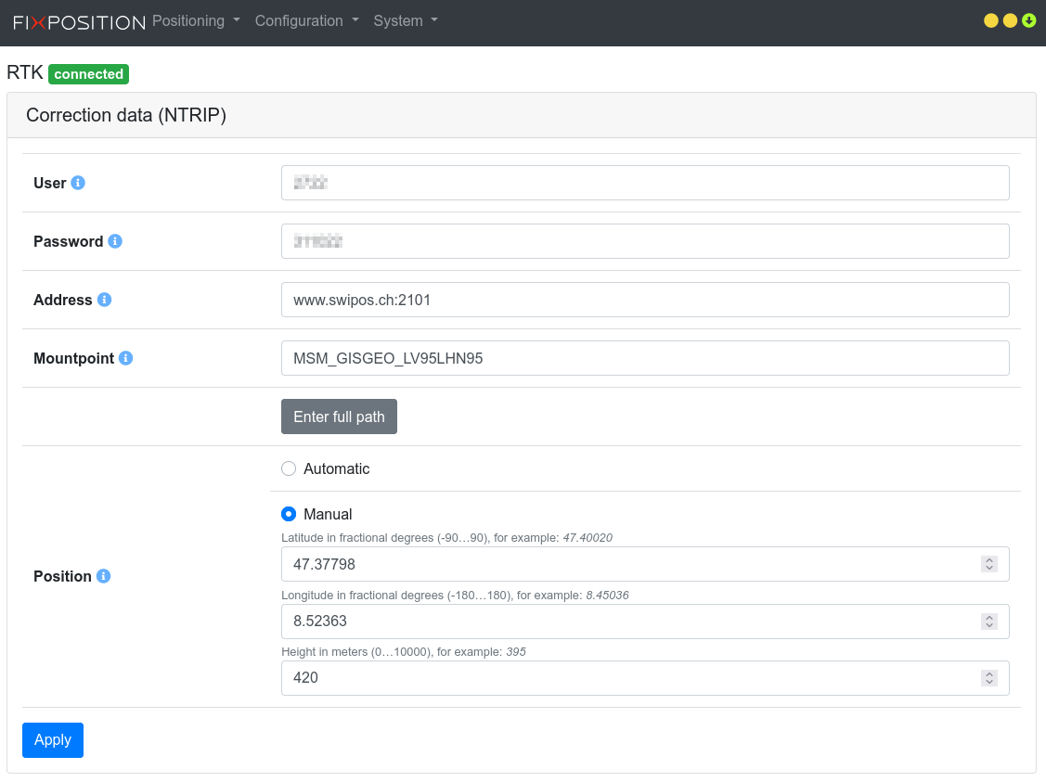
Task: Click the Mountpoint info icon
Action: [126, 358]
